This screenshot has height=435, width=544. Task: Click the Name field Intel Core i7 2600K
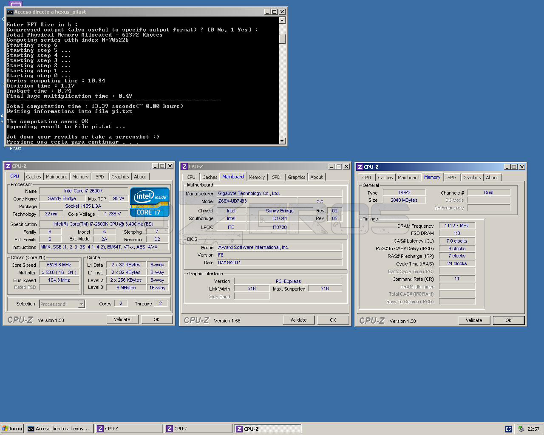[83, 191]
